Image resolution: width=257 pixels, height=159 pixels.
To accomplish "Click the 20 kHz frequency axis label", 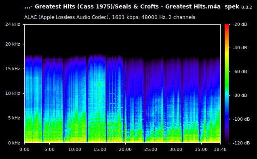I will click(13, 44).
